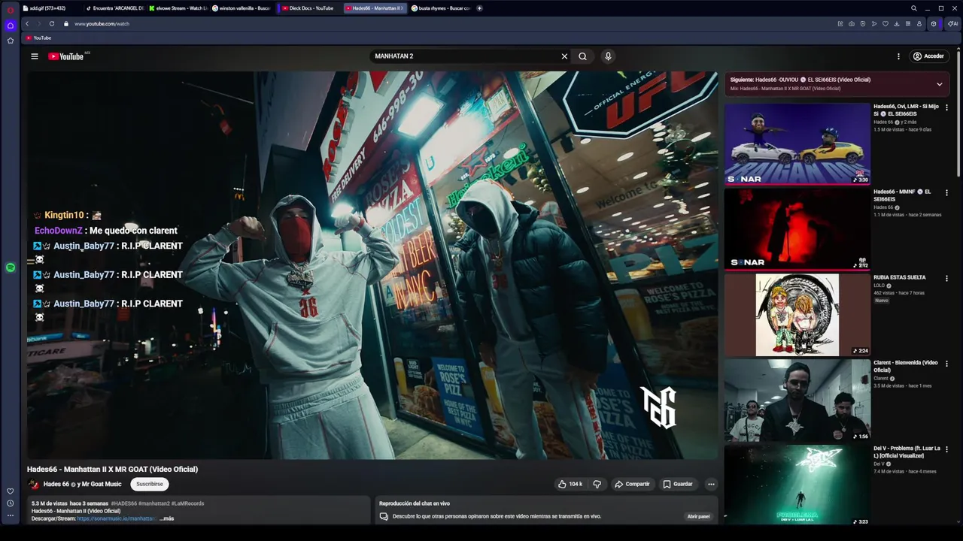Click the #HADES66 hashtag
This screenshot has height=541, width=963.
123,503
